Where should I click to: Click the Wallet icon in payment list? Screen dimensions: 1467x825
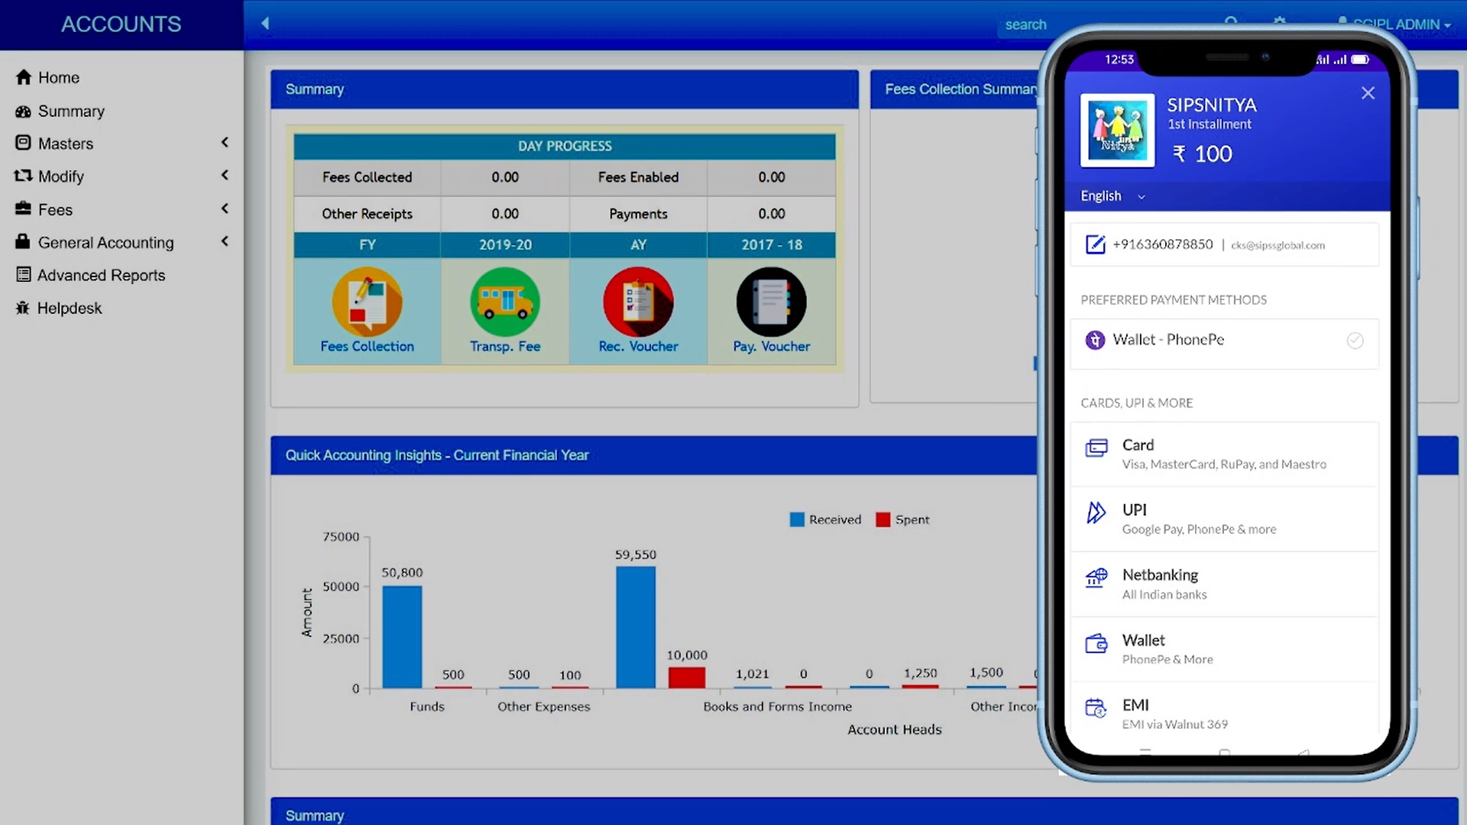pos(1096,644)
